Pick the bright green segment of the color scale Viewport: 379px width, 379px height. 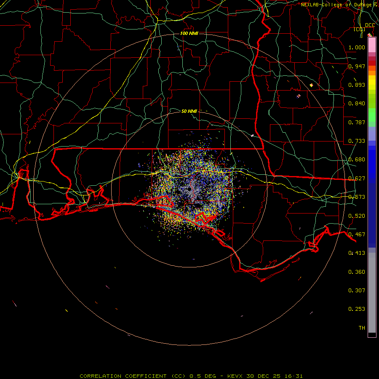tap(372, 115)
